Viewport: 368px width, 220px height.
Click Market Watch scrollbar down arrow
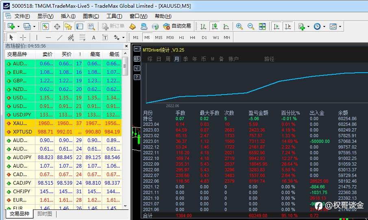[x=125, y=206]
